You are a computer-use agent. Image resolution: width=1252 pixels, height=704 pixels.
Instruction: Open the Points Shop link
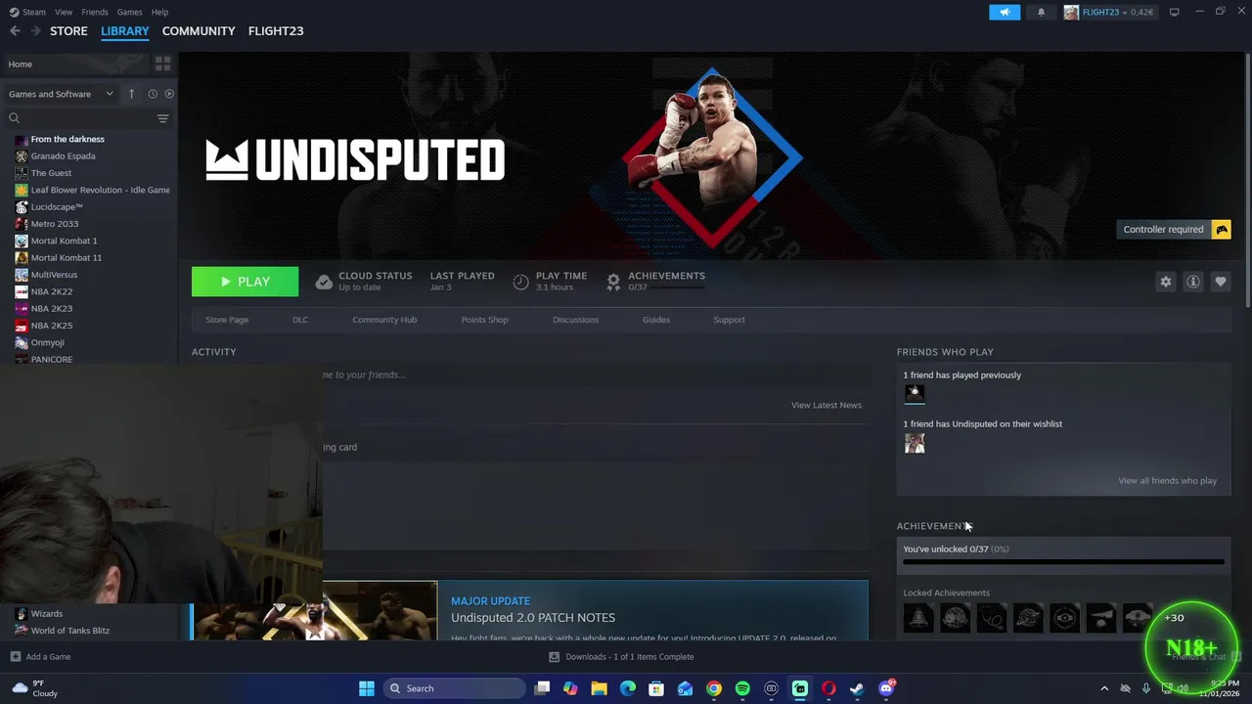pos(484,320)
